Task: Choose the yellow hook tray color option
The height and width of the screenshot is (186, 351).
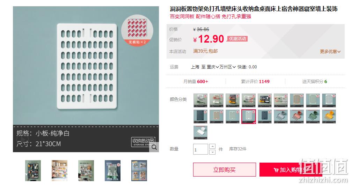Action: pos(329,117)
